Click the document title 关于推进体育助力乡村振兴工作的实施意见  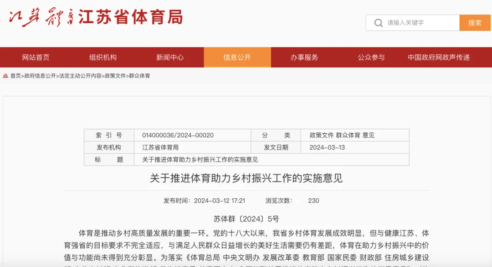pyautogui.click(x=246, y=179)
